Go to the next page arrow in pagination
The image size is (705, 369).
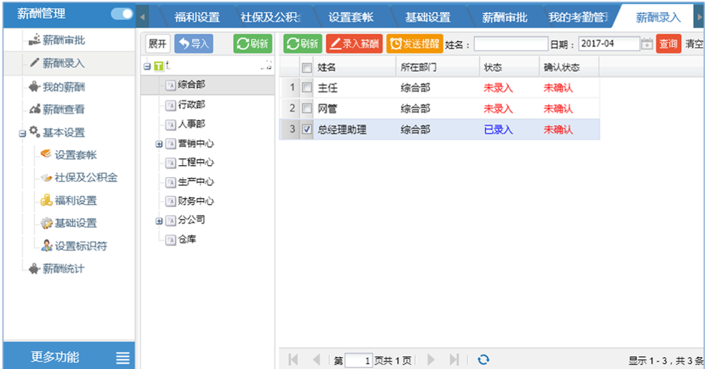pos(431,360)
